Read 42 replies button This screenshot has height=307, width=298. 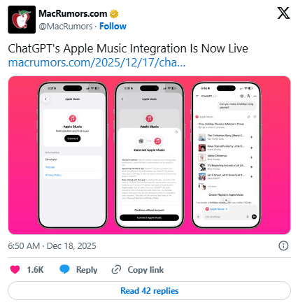pyautogui.click(x=149, y=291)
